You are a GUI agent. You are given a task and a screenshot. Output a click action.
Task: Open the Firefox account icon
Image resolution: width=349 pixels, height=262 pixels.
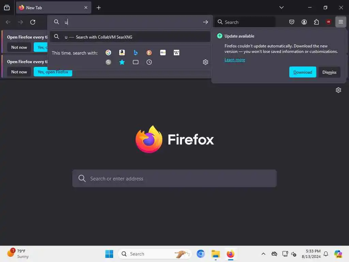pos(304,22)
